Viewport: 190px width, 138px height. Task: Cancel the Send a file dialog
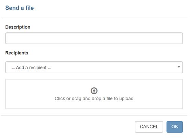pos(149,127)
